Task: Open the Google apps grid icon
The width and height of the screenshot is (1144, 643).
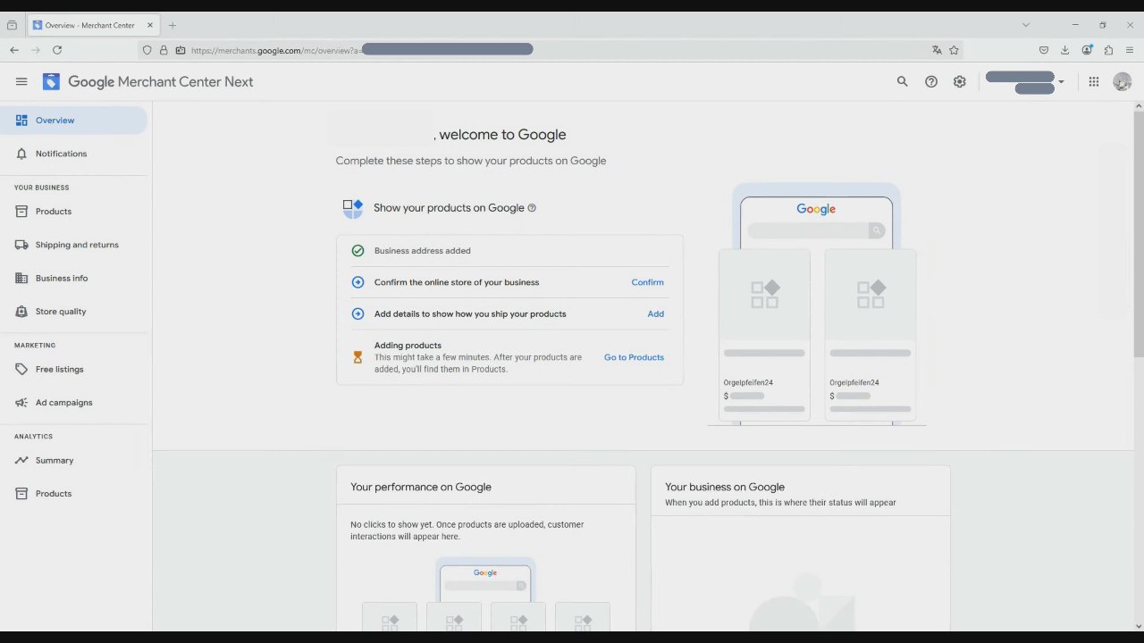Action: (1094, 81)
